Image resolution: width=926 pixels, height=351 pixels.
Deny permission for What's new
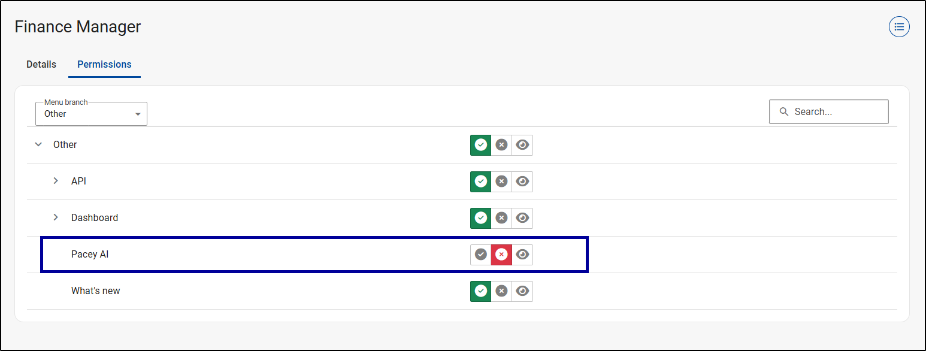click(x=501, y=291)
